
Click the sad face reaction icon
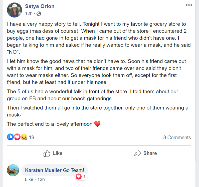(24, 137)
